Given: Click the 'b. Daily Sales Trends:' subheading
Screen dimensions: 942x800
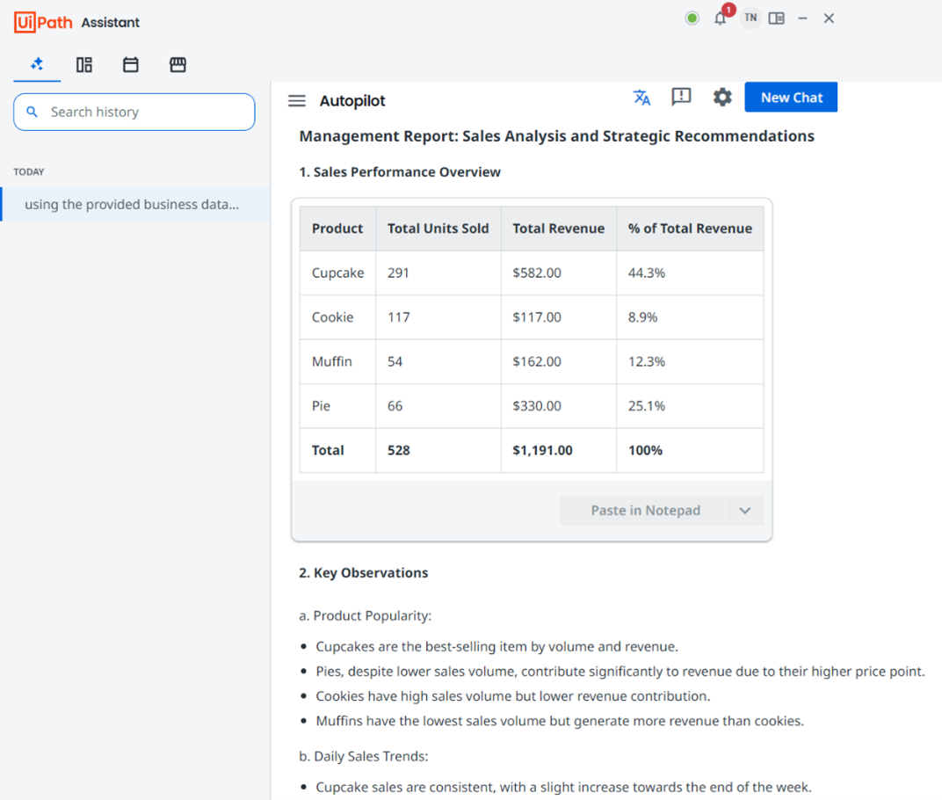Looking at the screenshot, I should coord(364,756).
